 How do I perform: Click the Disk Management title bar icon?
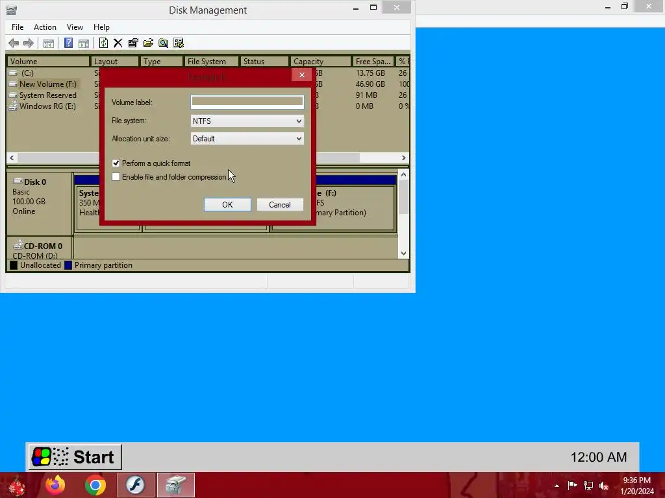(12, 10)
